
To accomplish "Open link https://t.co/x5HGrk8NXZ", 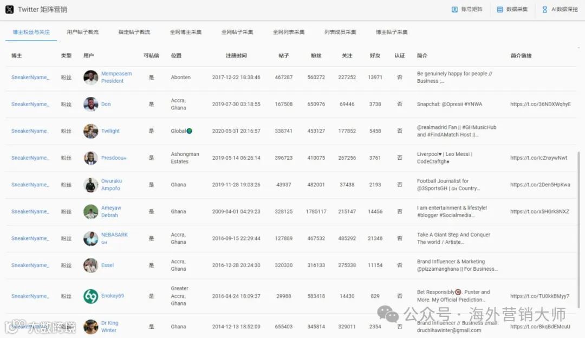I will point(540,212).
